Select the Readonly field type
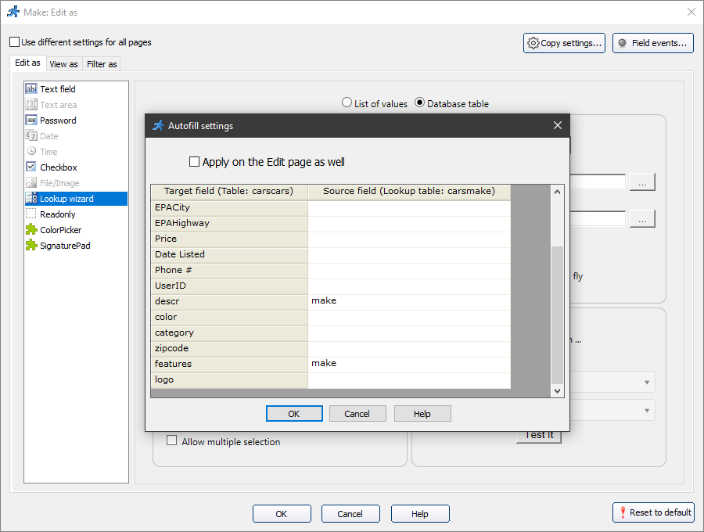Image resolution: width=704 pixels, height=532 pixels. click(56, 214)
